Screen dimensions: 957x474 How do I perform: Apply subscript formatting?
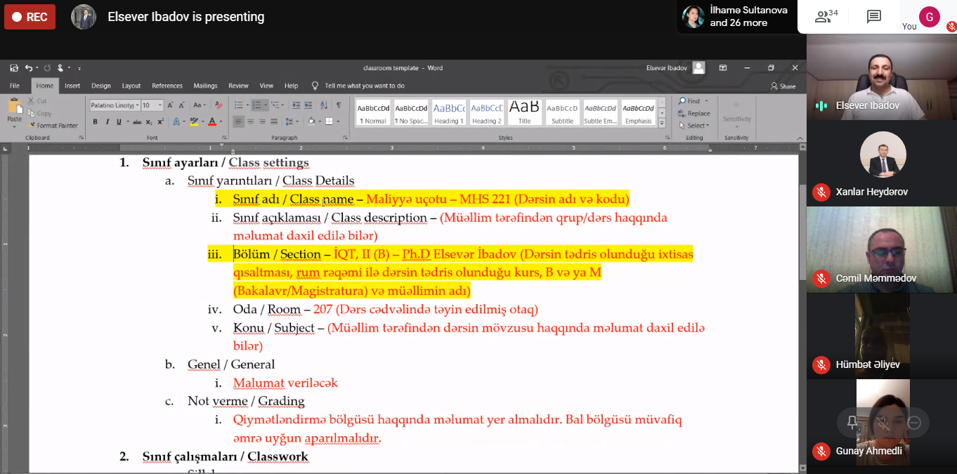(x=148, y=121)
